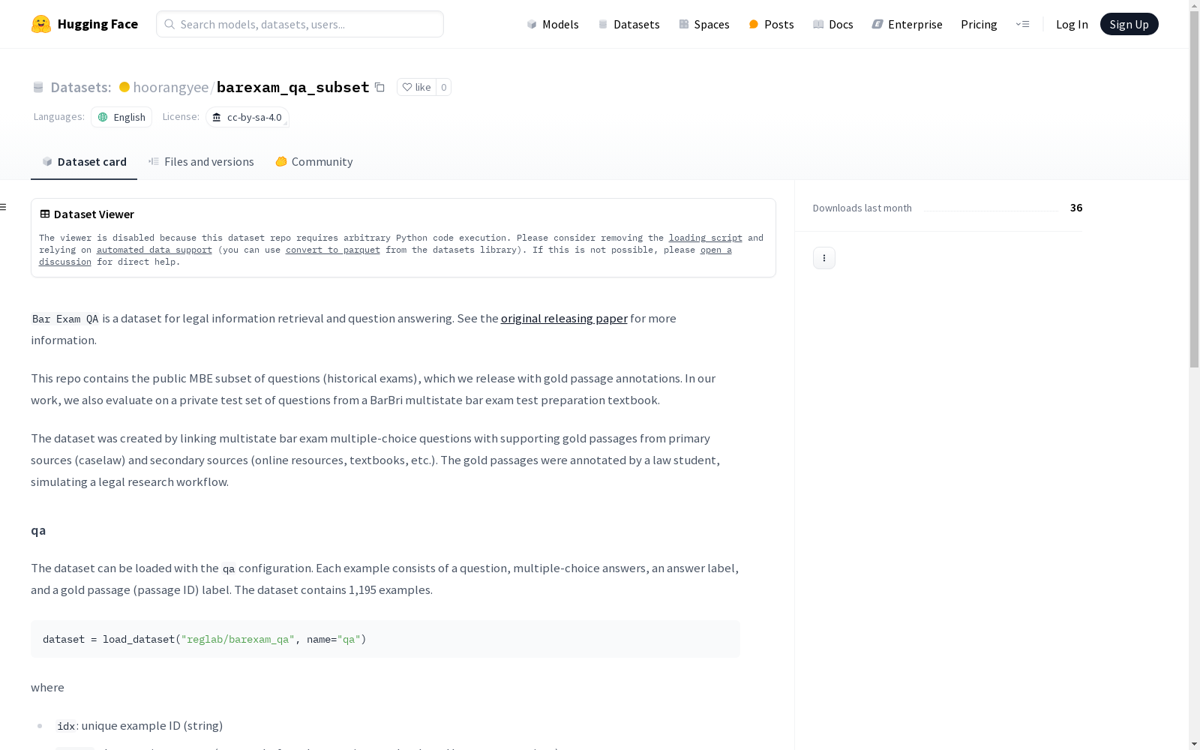Open the Datasets page in navigation

click(x=628, y=24)
